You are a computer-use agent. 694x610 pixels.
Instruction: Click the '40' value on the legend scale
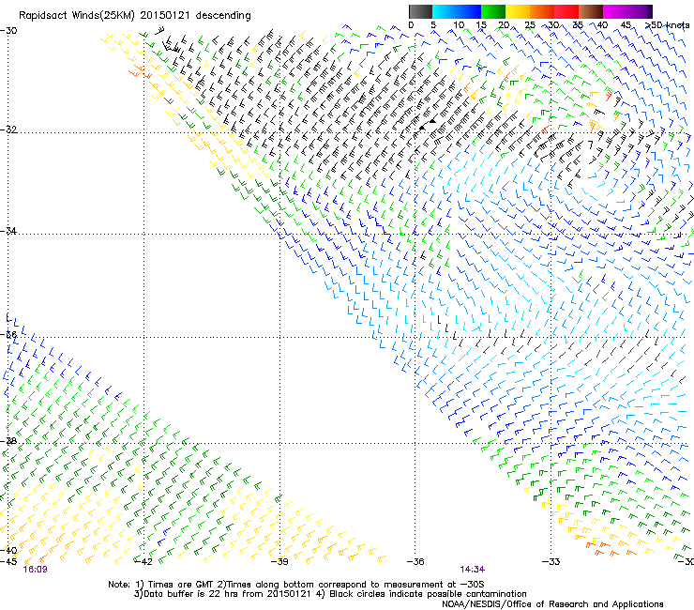(602, 25)
